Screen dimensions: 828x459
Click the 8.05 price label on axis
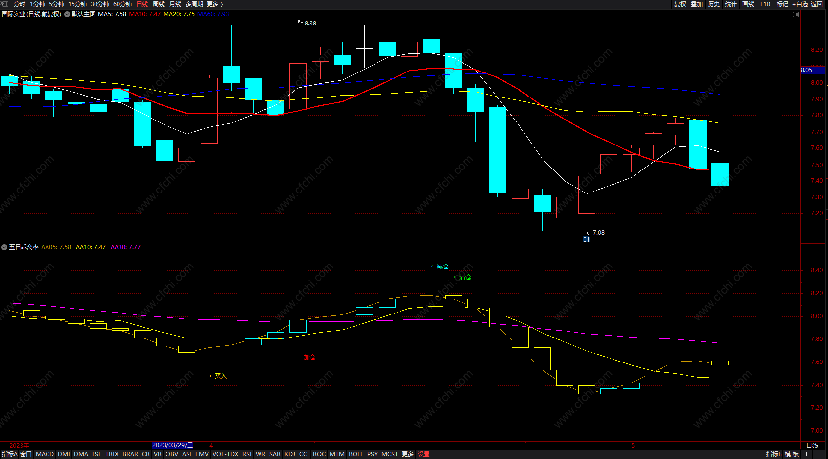[813, 70]
